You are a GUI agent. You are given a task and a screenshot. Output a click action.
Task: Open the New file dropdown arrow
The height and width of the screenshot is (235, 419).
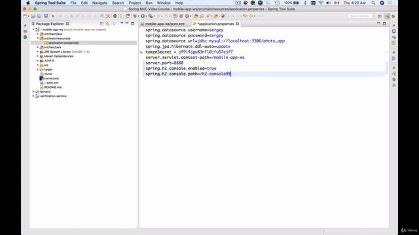[28, 16]
